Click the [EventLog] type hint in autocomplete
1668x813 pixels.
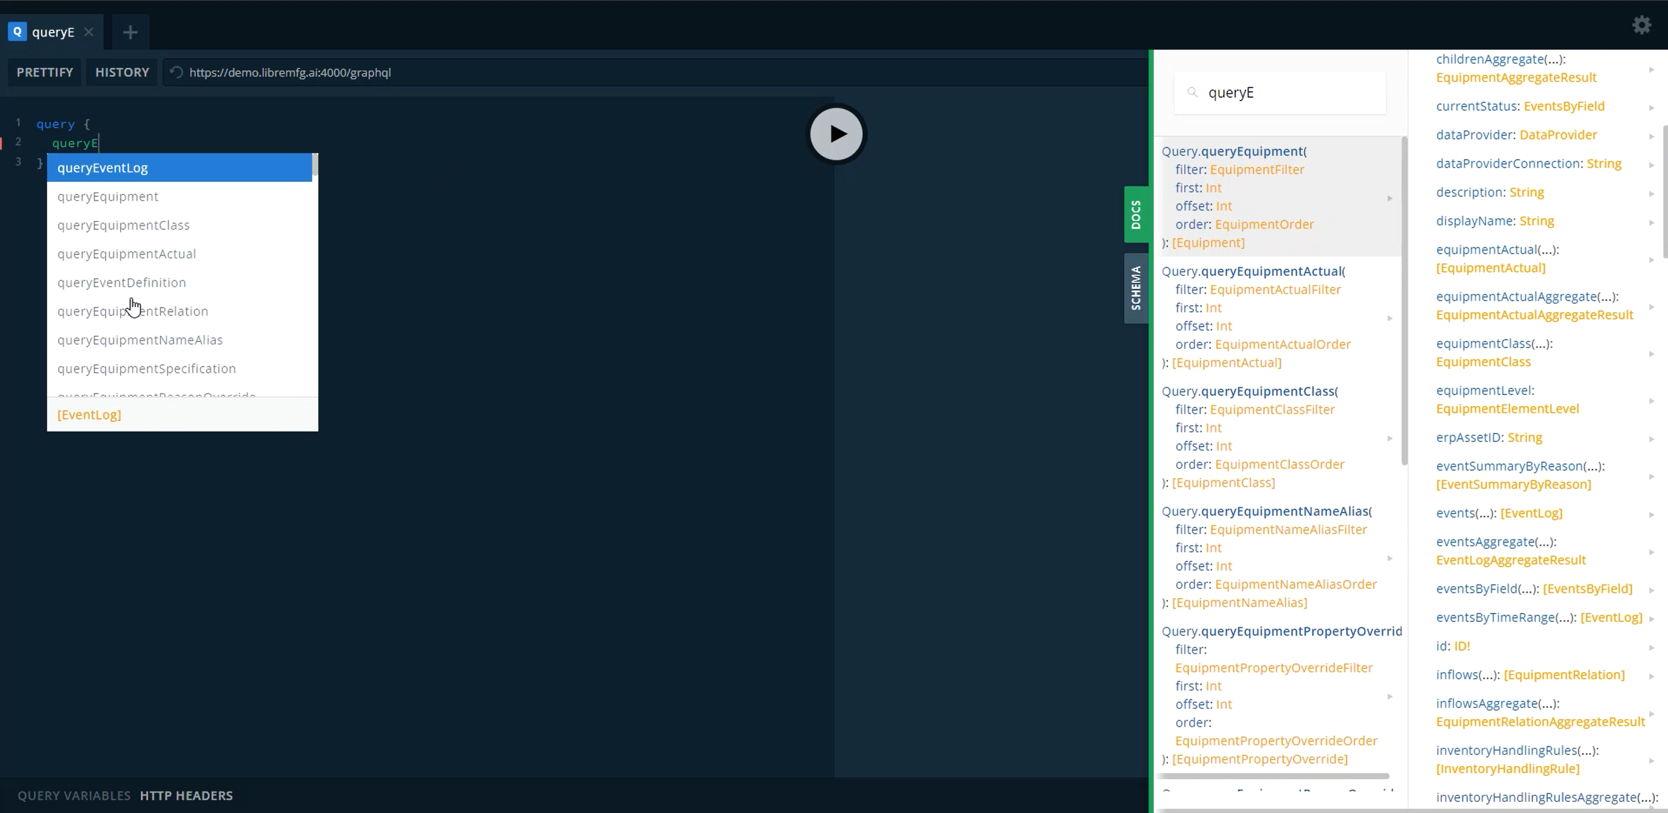pyautogui.click(x=89, y=415)
